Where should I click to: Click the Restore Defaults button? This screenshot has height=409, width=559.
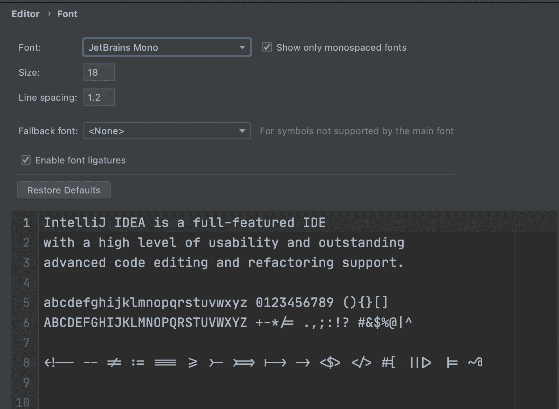(64, 190)
